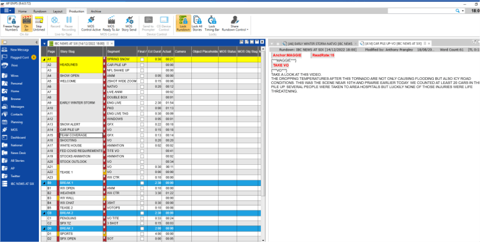Click the Skip Untimed icon

(x=39, y=24)
